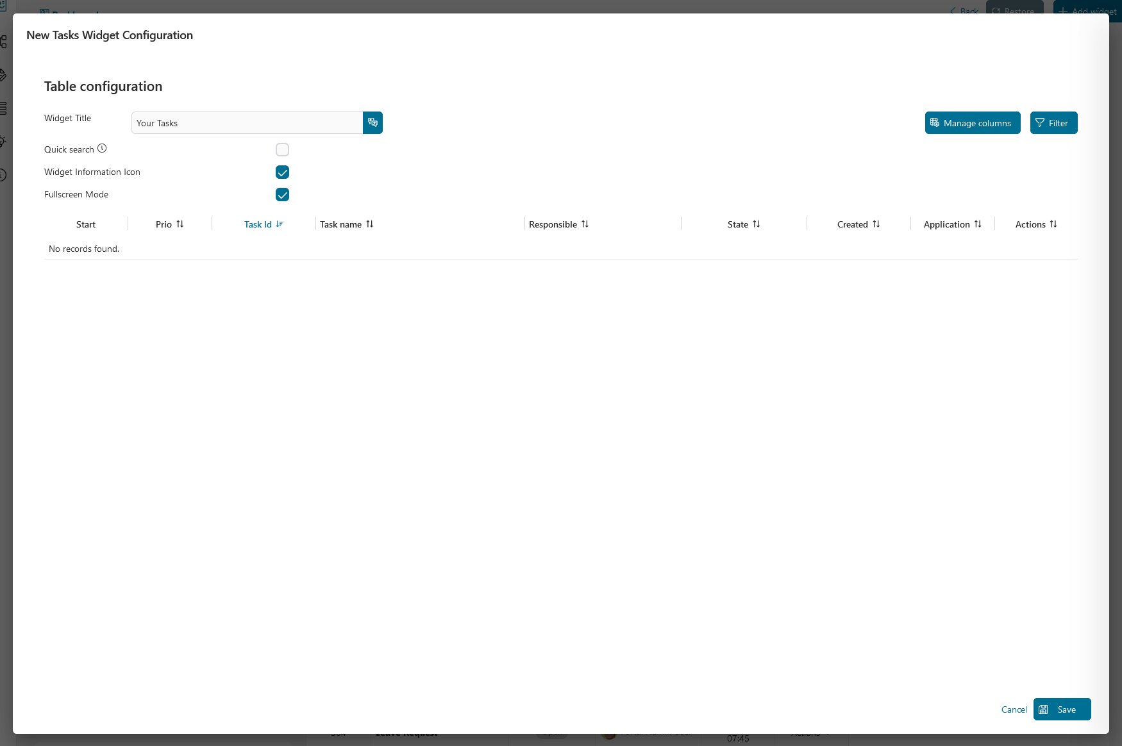
Task: Disable the Fullscreen Mode checkbox
Action: click(x=282, y=195)
